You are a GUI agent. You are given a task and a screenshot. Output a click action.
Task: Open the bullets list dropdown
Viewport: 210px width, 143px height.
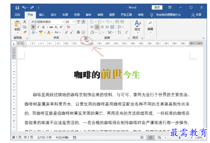tap(96, 22)
